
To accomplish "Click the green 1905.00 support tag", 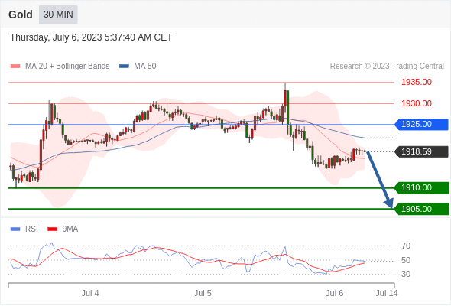I will [x=421, y=209].
